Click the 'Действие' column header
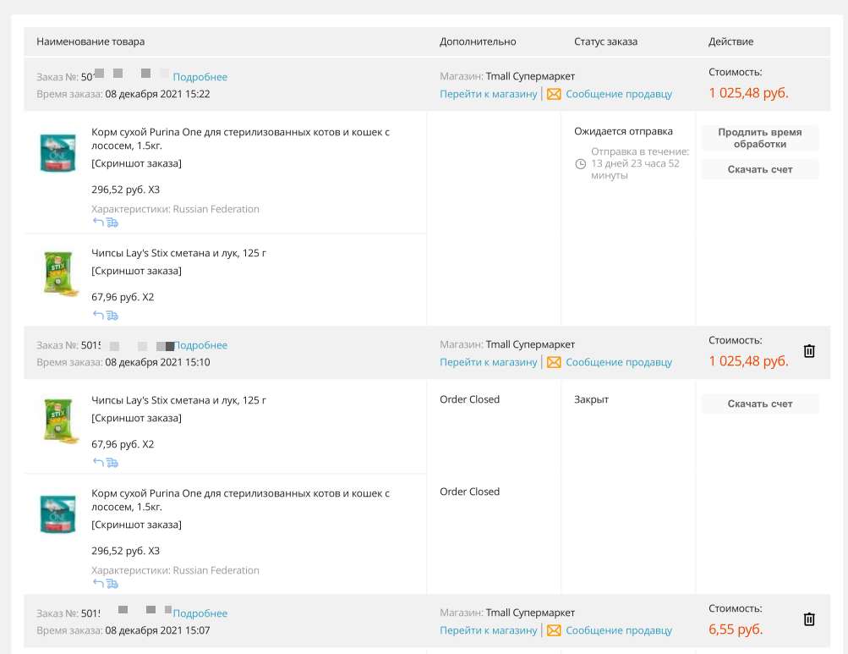The height and width of the screenshot is (654, 848). coord(730,41)
